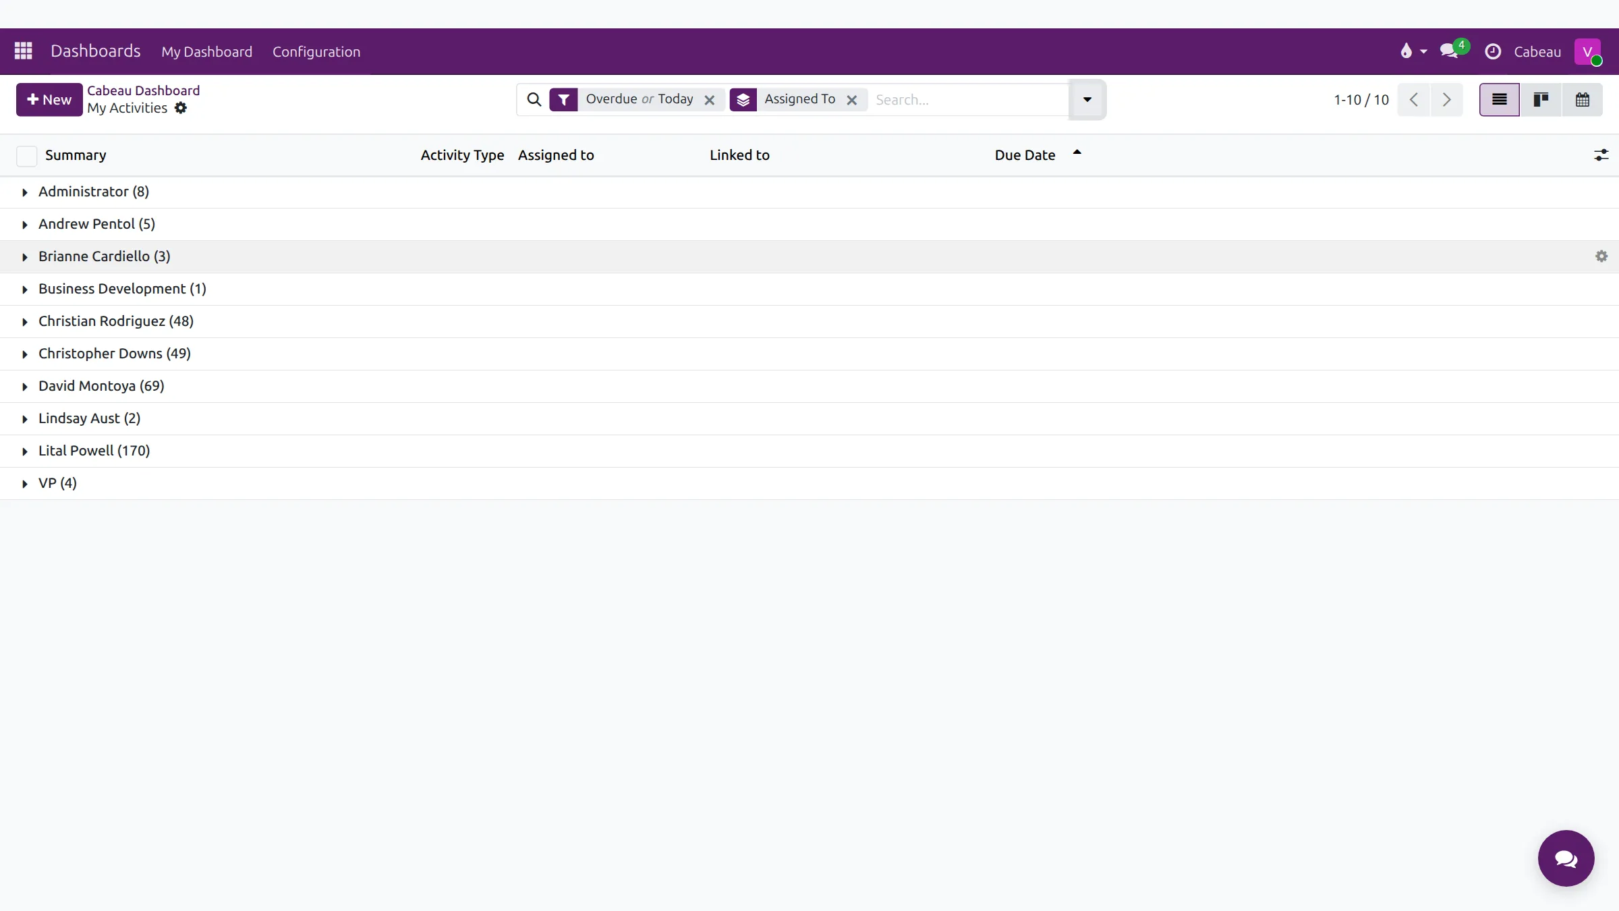Image resolution: width=1619 pixels, height=911 pixels.
Task: Open the My Activities gear settings
Action: pos(180,108)
